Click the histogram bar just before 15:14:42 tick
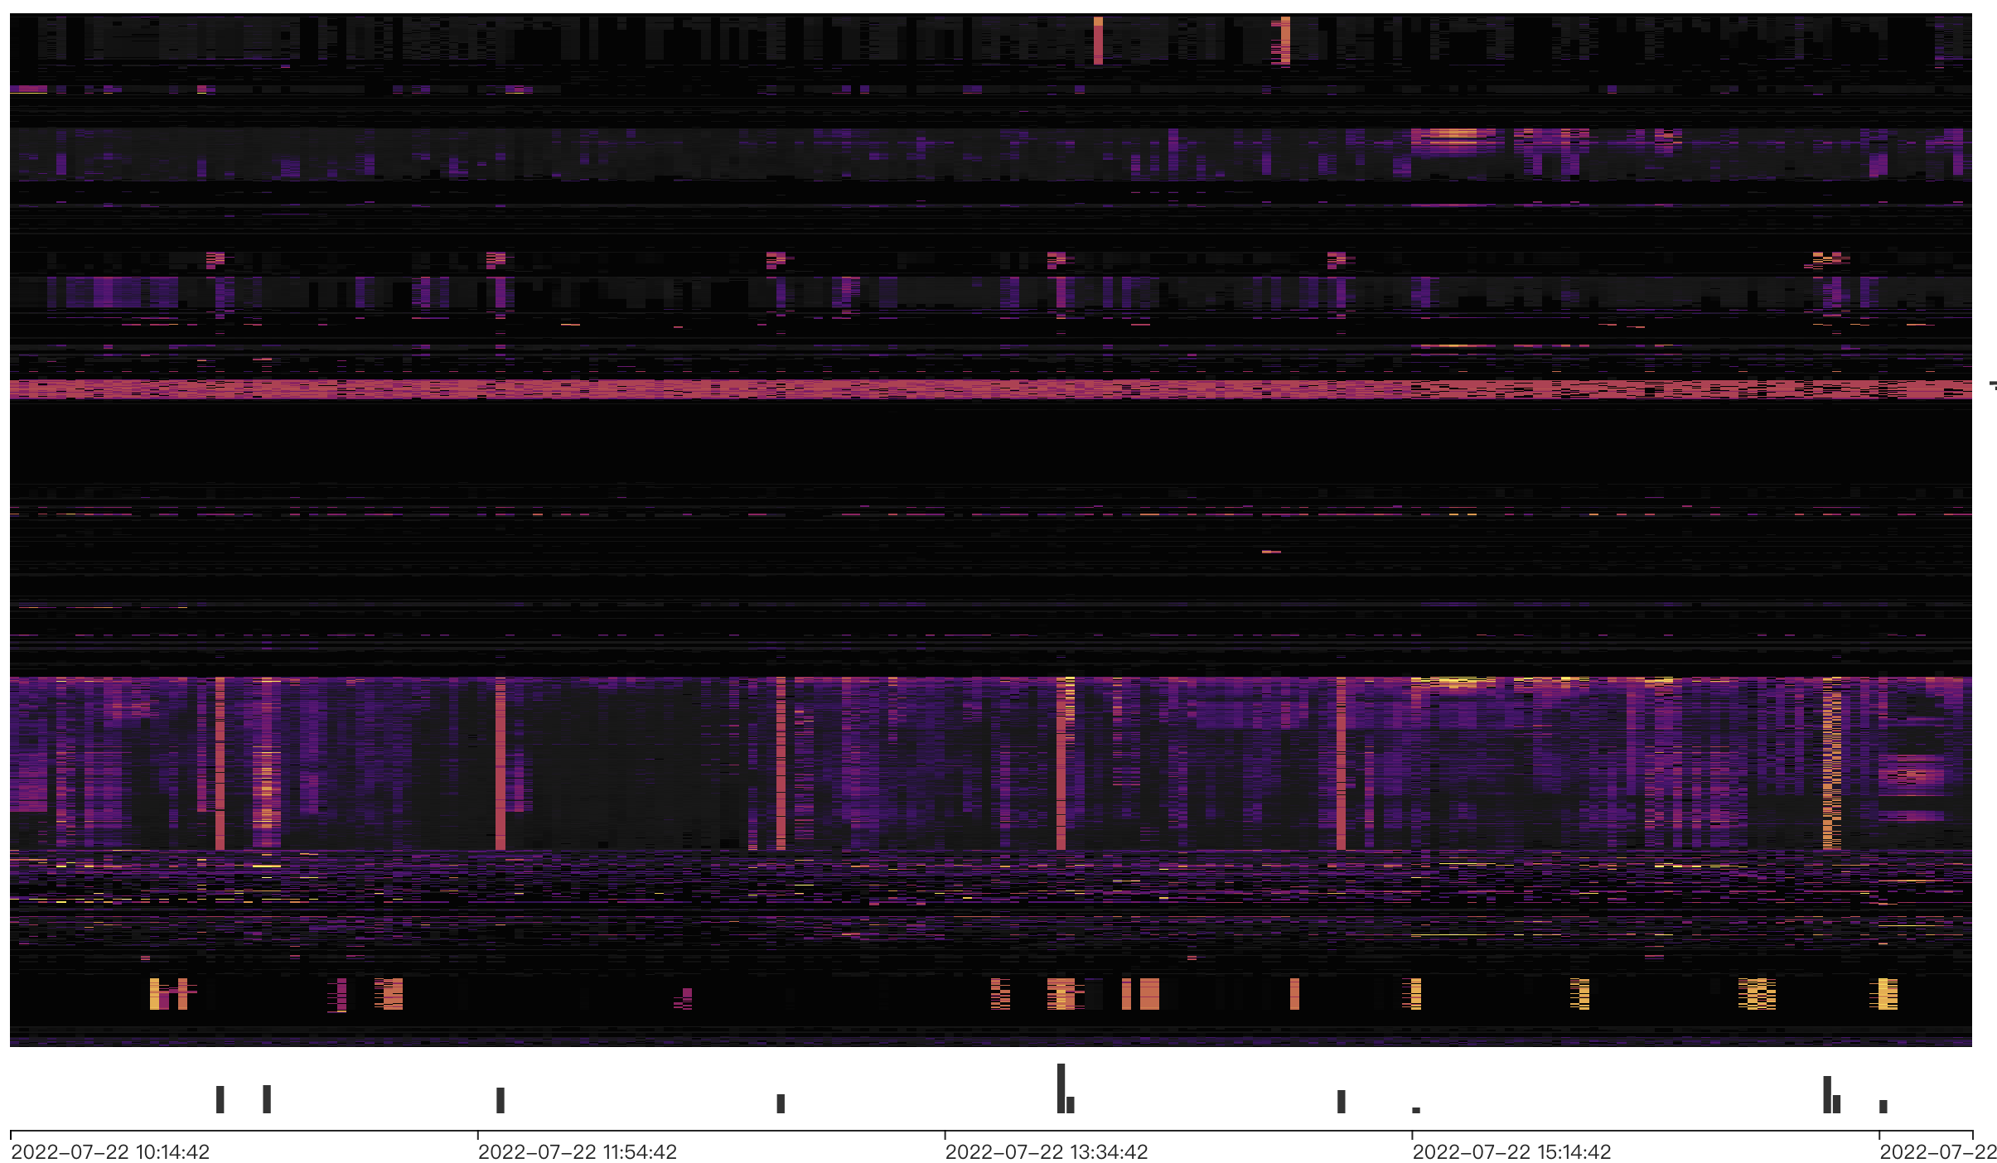This screenshot has height=1163, width=1997. (x=1341, y=1101)
